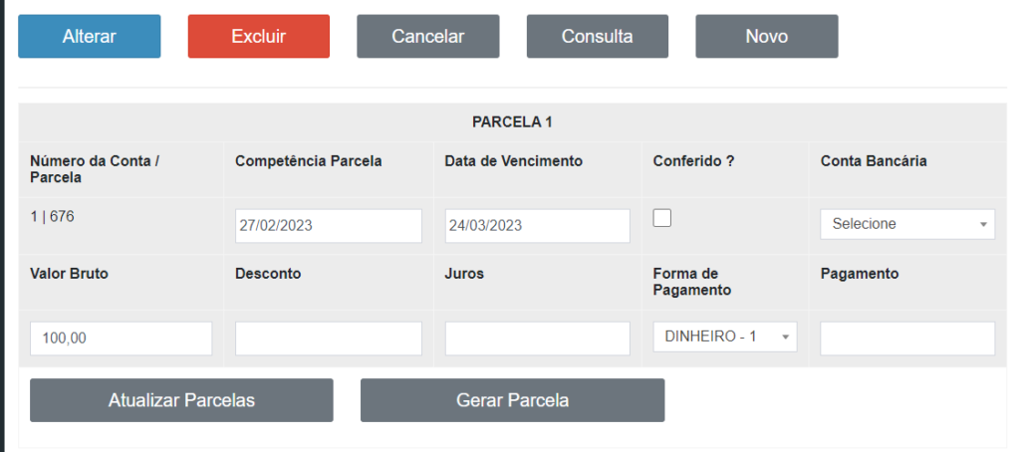Open the Consulta screen
This screenshot has height=452, width=1020.
click(598, 37)
